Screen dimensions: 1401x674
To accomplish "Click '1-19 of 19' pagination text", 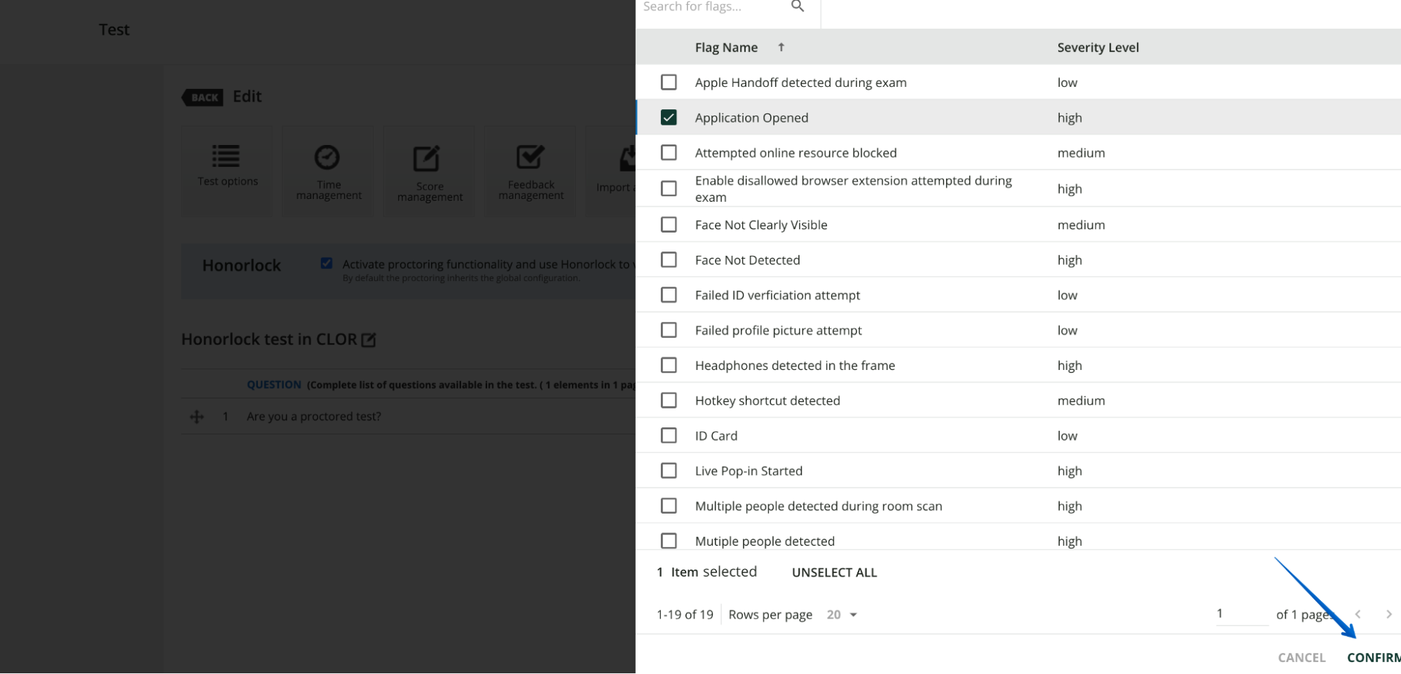I will coord(685,614).
